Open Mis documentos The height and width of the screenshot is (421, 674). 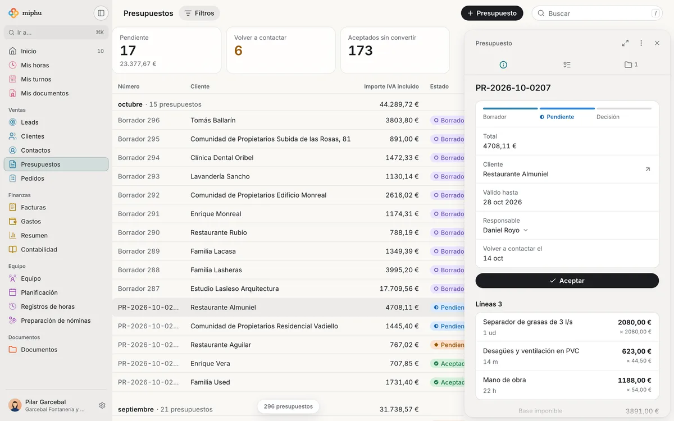[x=56, y=93]
